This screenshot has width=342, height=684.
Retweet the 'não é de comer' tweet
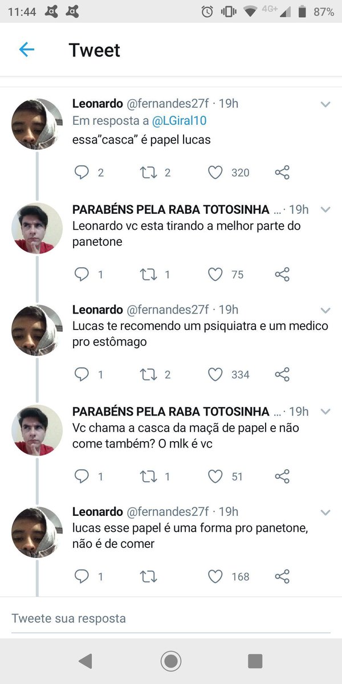(149, 577)
